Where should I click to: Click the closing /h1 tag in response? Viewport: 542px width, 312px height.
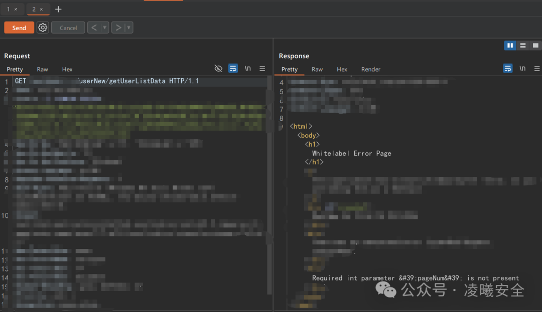tap(314, 162)
